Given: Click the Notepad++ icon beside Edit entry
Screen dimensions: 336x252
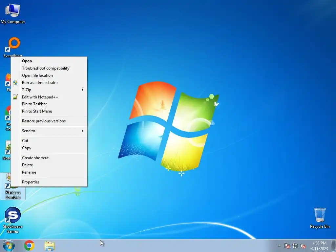Looking at the screenshot, I should click(15, 97).
